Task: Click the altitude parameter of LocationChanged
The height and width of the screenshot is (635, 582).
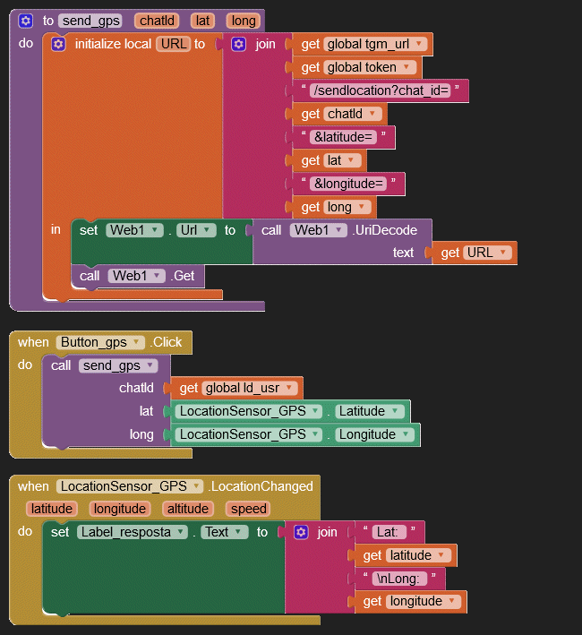Action: click(x=187, y=509)
